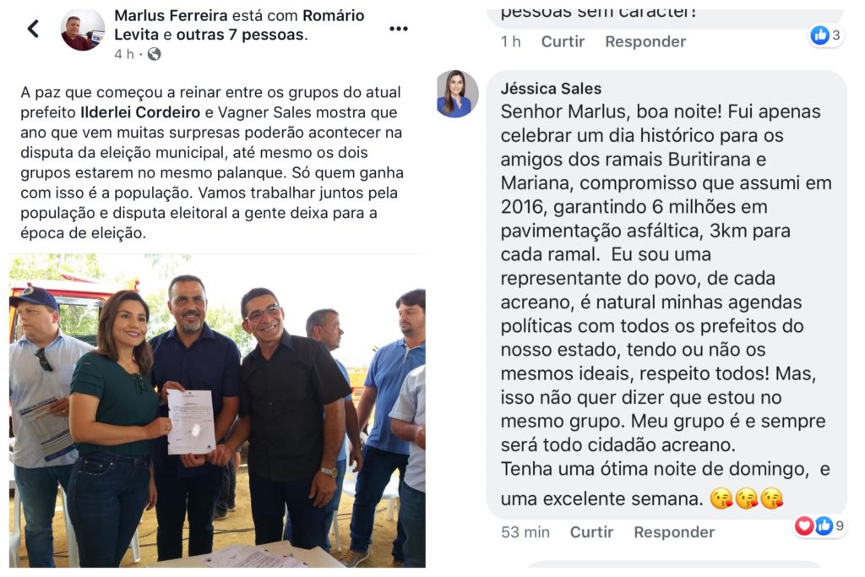
Task: Open Marlus Ferreira's profile picture
Action: pos(82,30)
